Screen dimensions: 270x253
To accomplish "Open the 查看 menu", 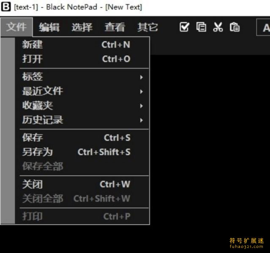I will tap(115, 27).
